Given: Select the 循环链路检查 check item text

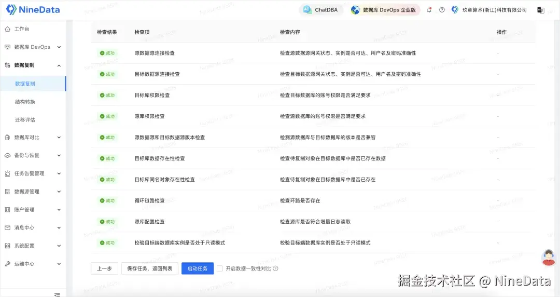Looking at the screenshot, I should pyautogui.click(x=149, y=201).
